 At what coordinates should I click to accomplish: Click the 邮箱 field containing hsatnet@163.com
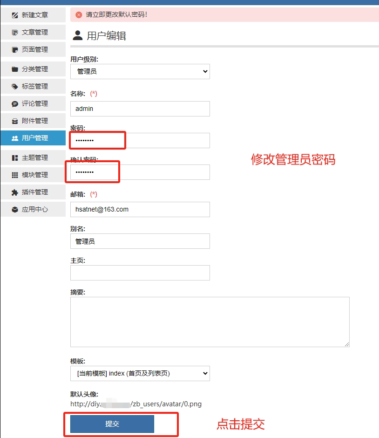click(x=140, y=209)
